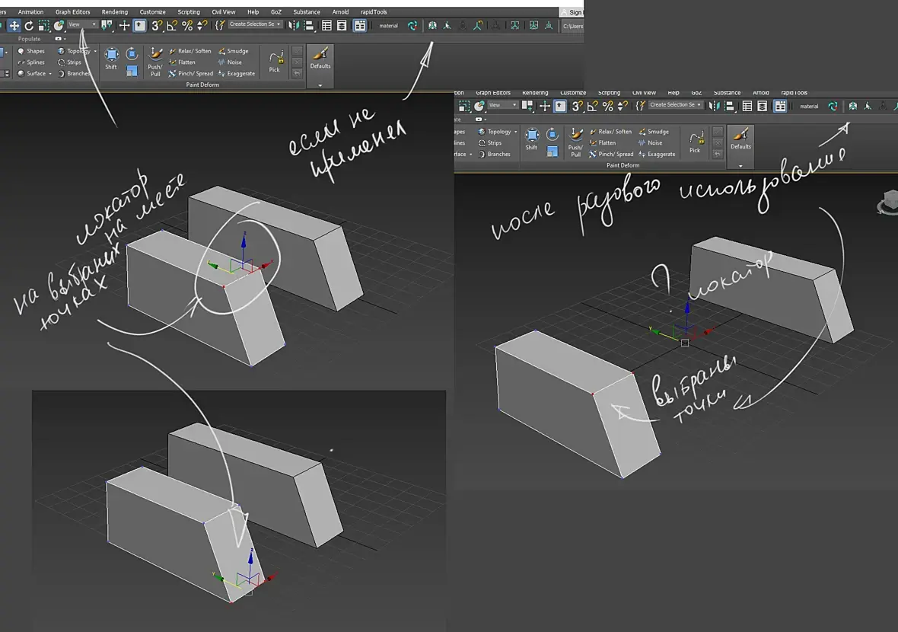898x632 pixels.
Task: Click Push/Pull brush in right window ribbon
Action: [575, 141]
